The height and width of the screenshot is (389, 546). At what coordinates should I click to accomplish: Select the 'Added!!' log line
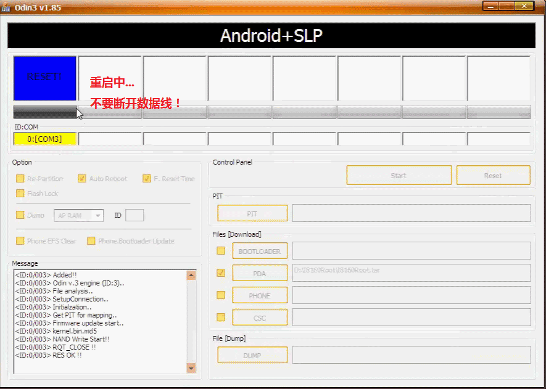click(46, 275)
